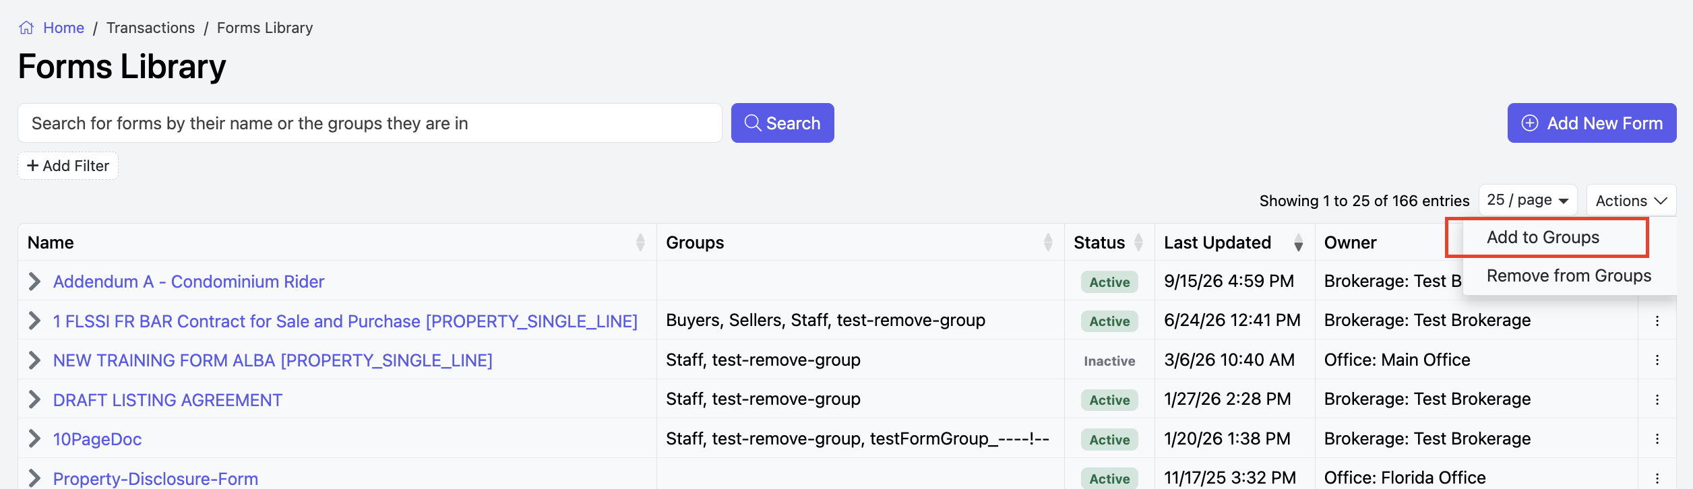Open kebab menu for 1 FLSSI FR BAR row
The image size is (1693, 489).
click(1657, 321)
